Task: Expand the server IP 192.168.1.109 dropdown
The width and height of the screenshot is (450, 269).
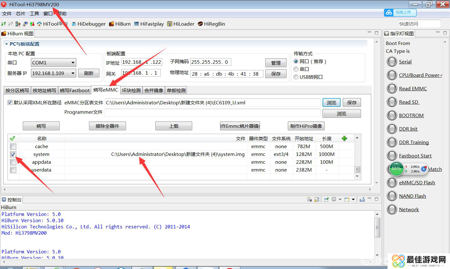Action: 73,73
